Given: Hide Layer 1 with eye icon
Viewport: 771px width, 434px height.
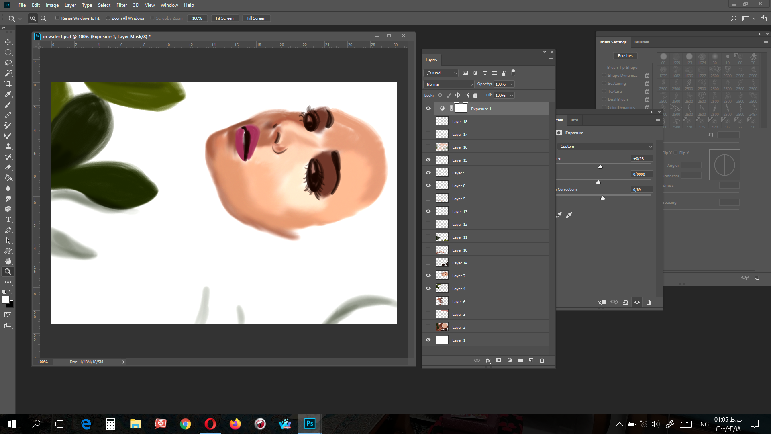Looking at the screenshot, I should pyautogui.click(x=428, y=340).
